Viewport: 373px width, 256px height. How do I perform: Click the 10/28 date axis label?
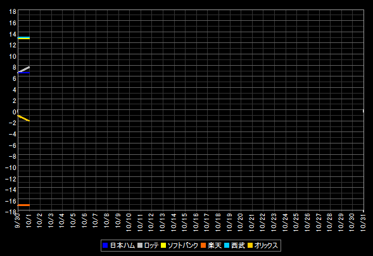coord(330,222)
